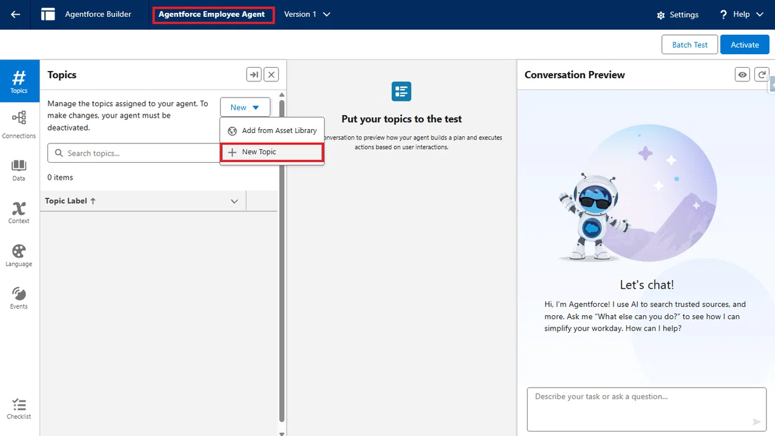Click into the Search topics field

134,153
